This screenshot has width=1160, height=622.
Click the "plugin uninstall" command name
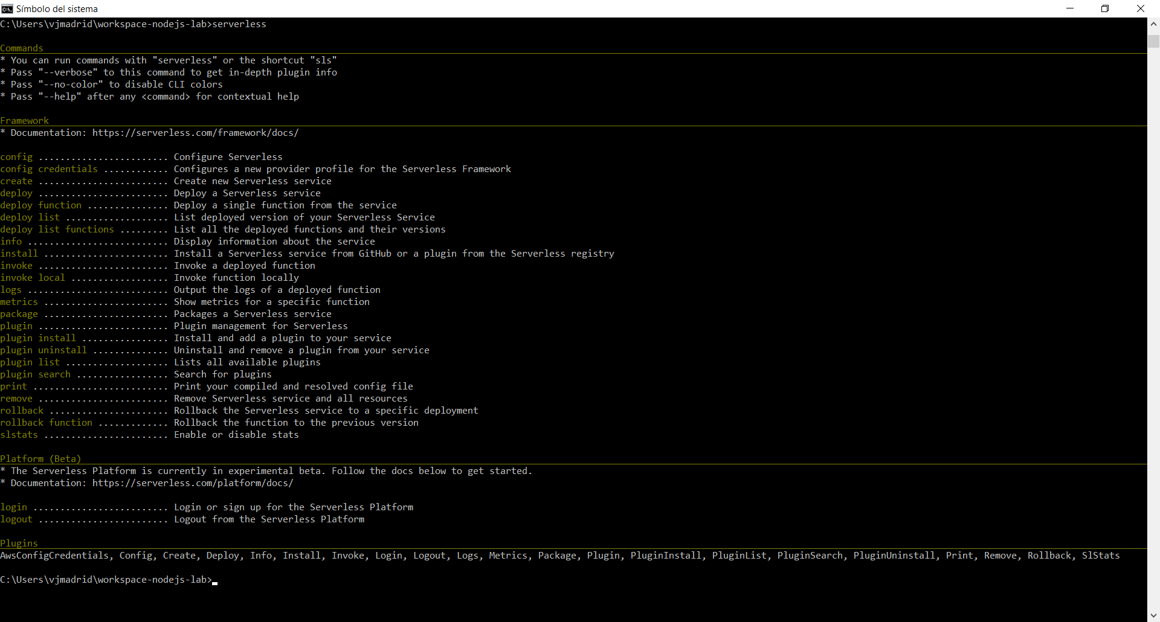click(x=43, y=350)
